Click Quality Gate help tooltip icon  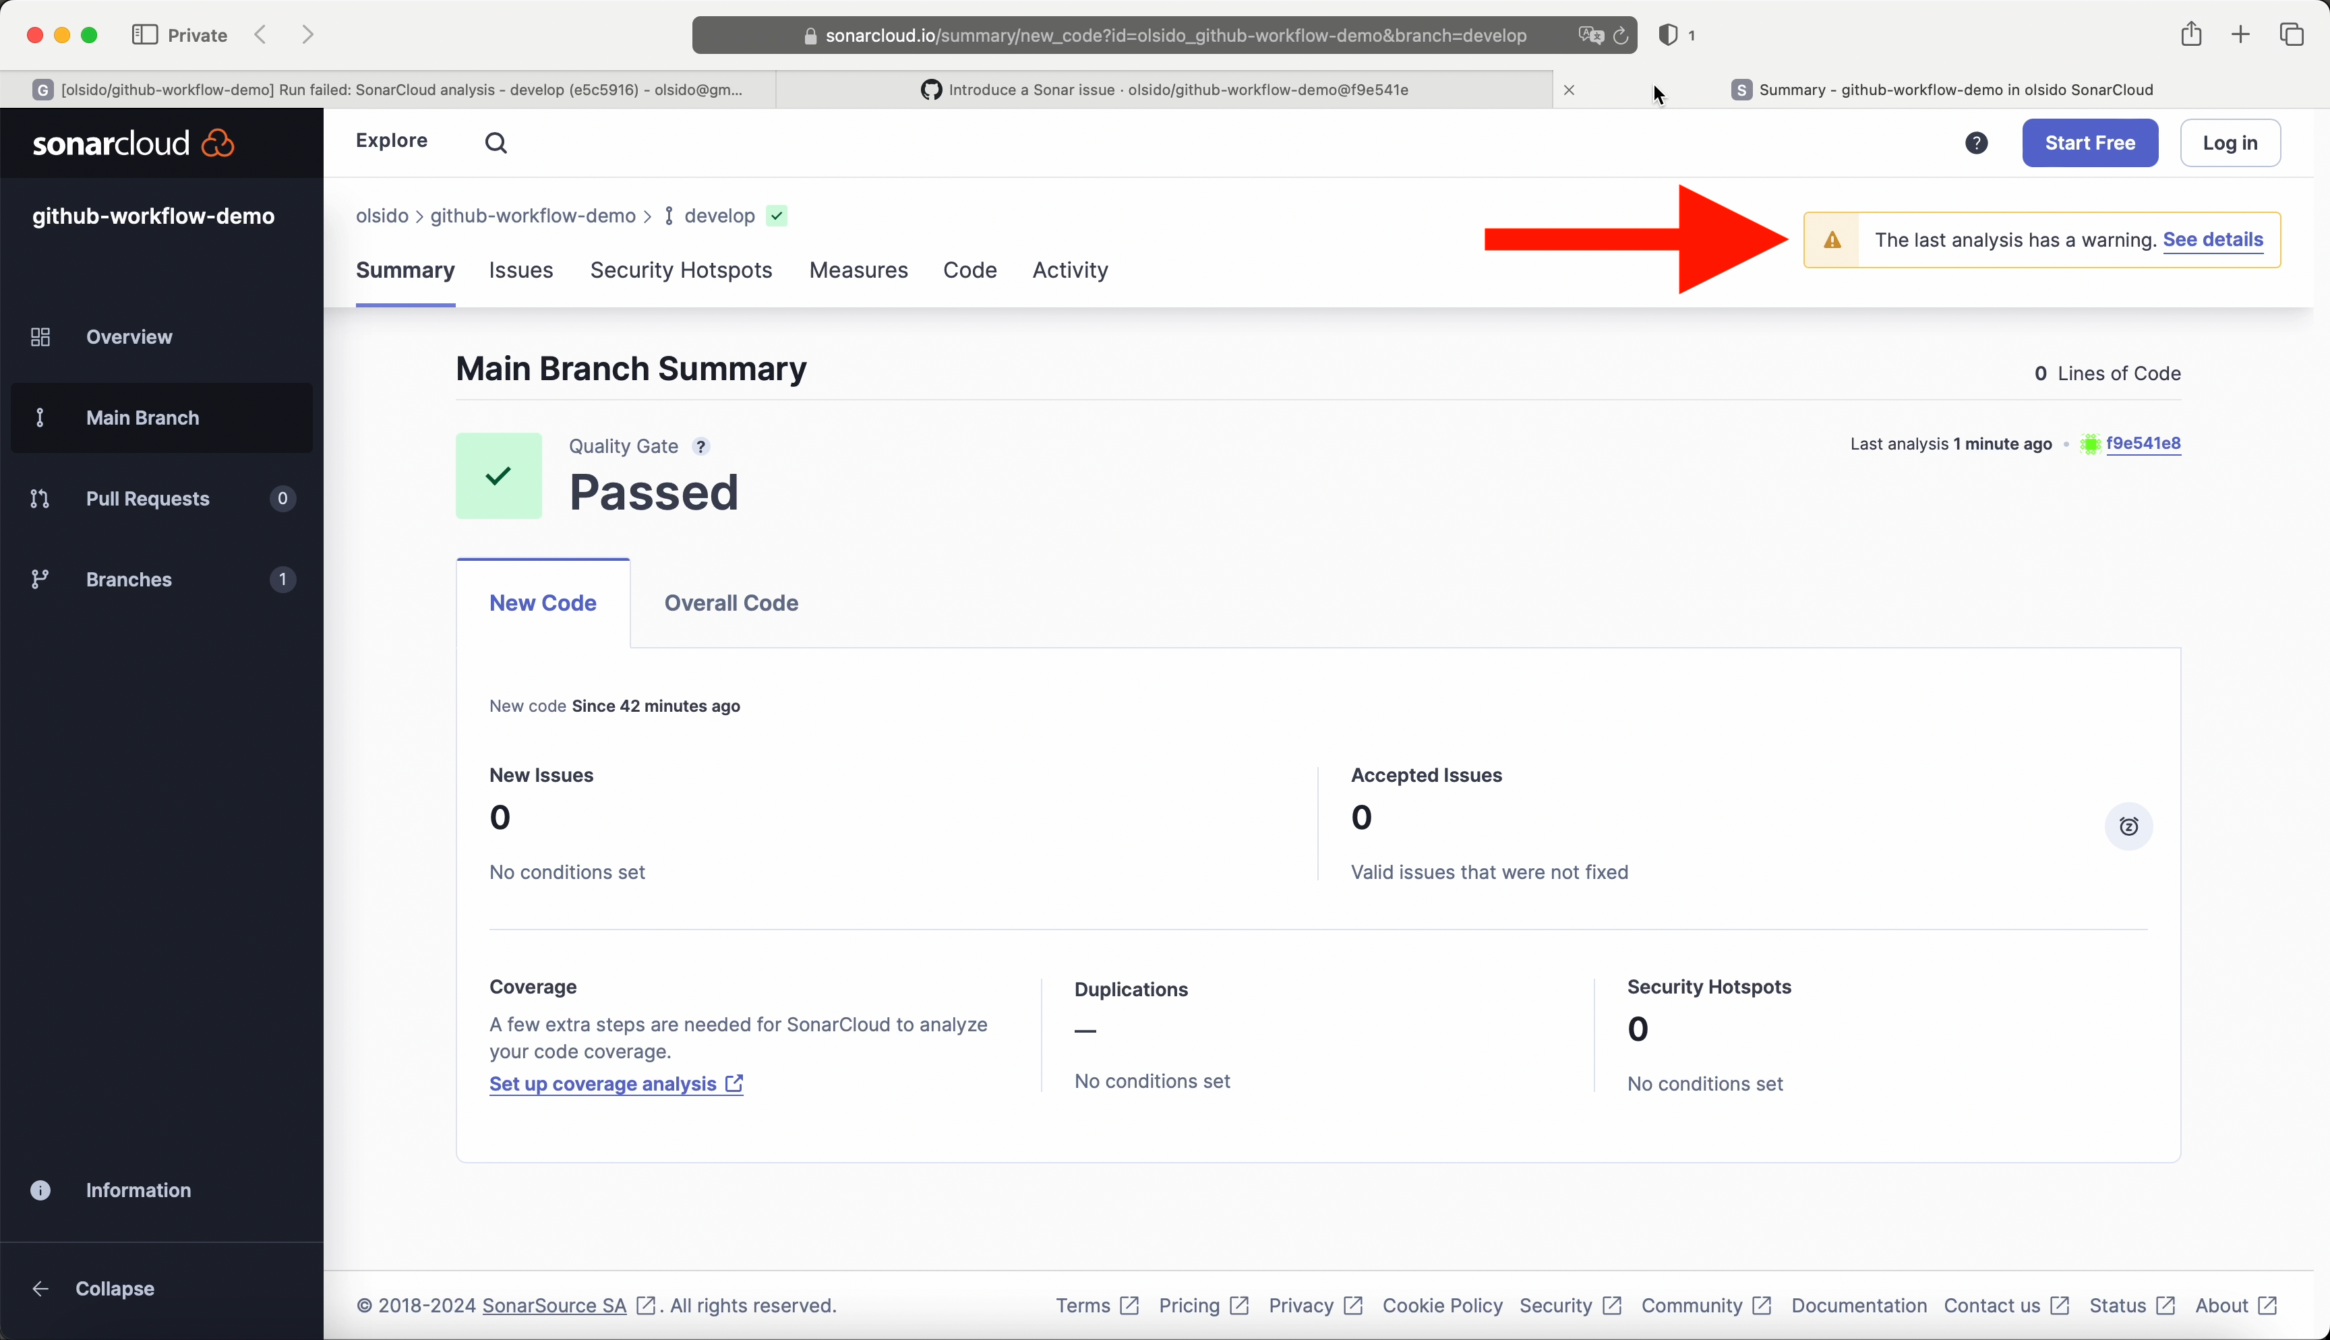[x=701, y=446]
